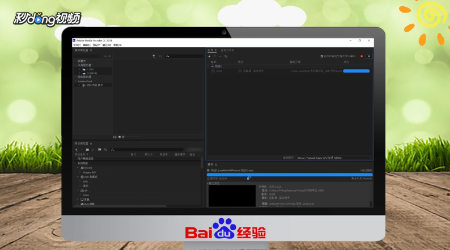
Task: Open the output file path in queue
Action: (x=316, y=71)
